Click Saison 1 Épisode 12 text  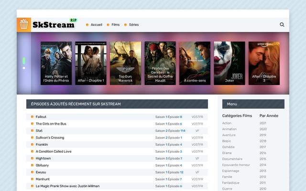tap(169, 172)
